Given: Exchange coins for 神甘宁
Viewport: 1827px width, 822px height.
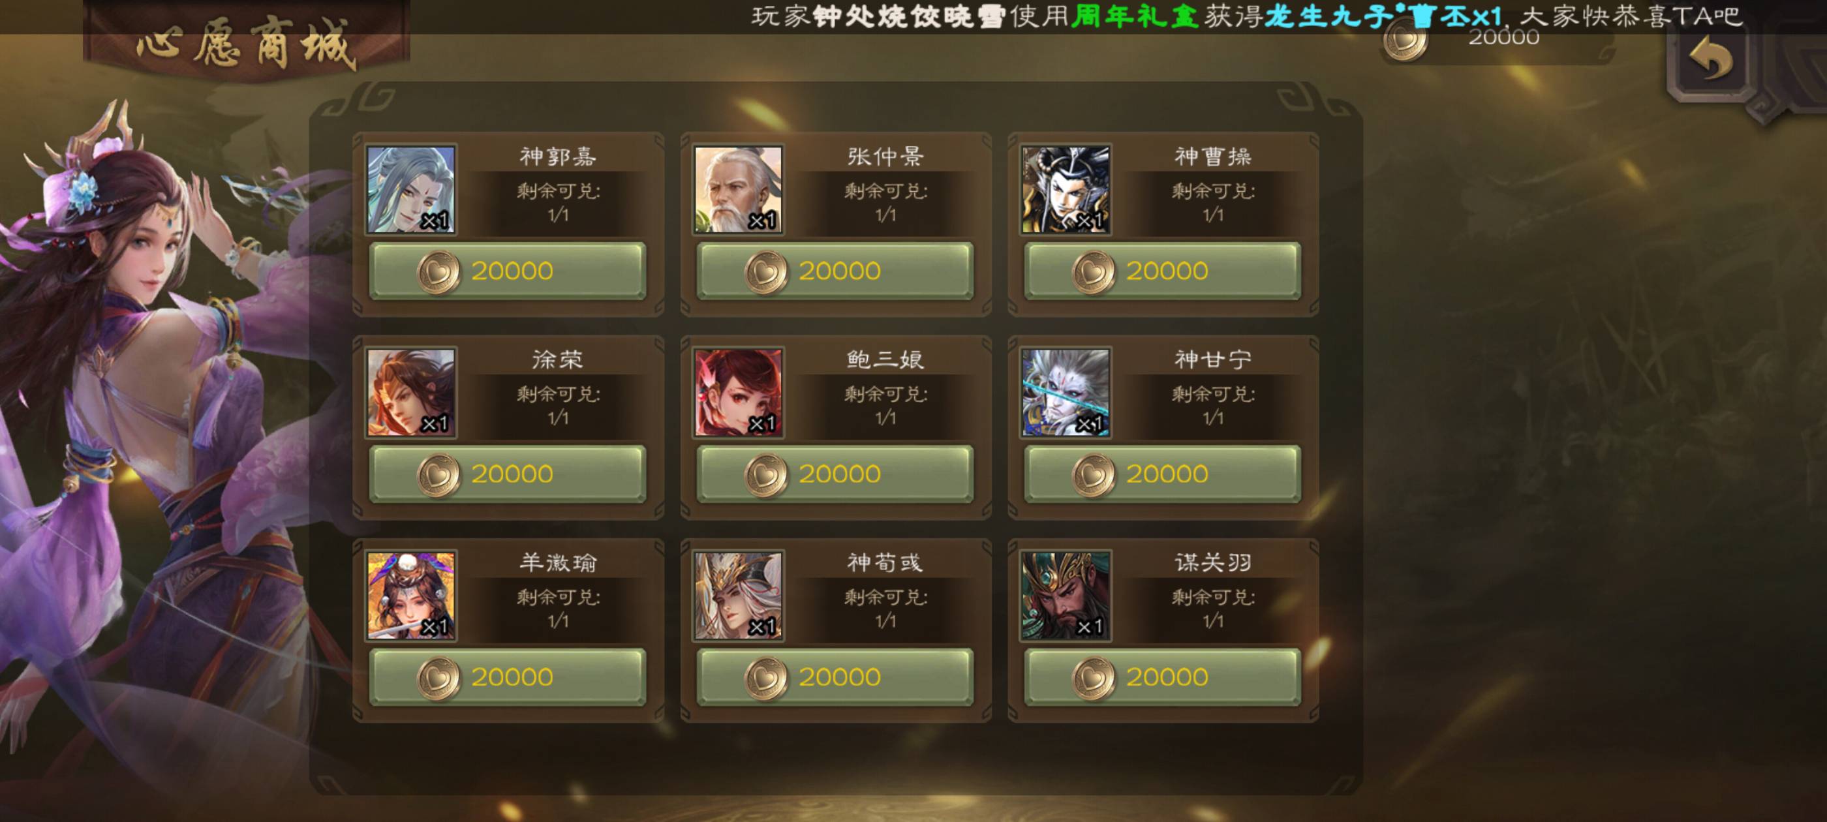Looking at the screenshot, I should tap(1163, 474).
